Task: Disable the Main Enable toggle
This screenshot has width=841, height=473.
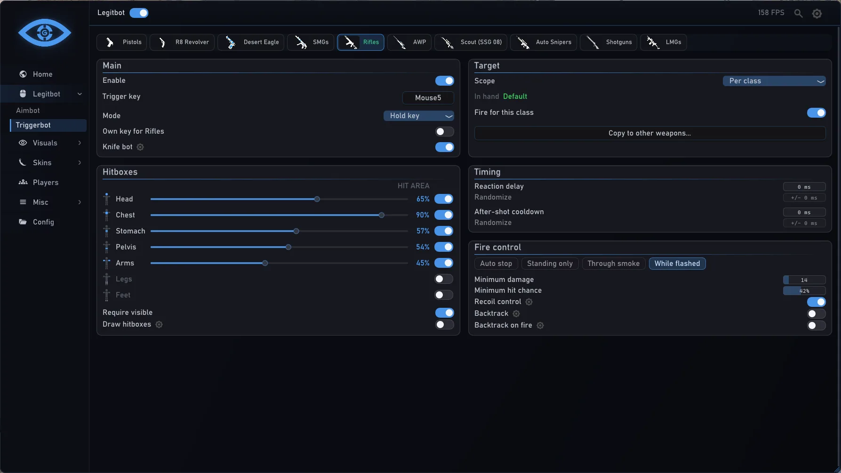Action: click(444, 80)
